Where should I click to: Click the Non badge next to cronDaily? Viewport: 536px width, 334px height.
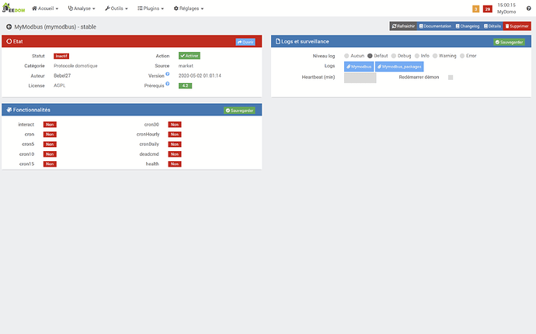175,144
